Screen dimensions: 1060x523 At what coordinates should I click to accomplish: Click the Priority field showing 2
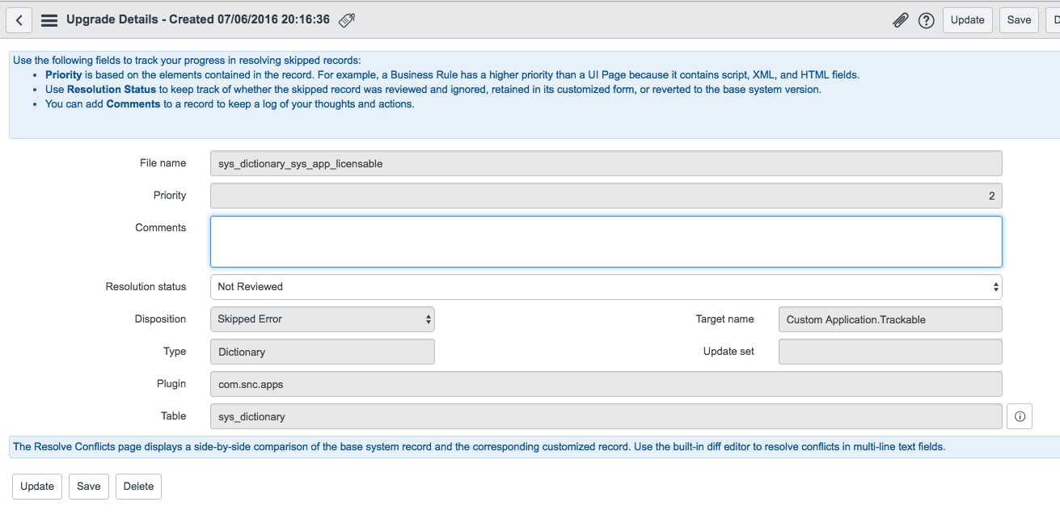coord(606,195)
